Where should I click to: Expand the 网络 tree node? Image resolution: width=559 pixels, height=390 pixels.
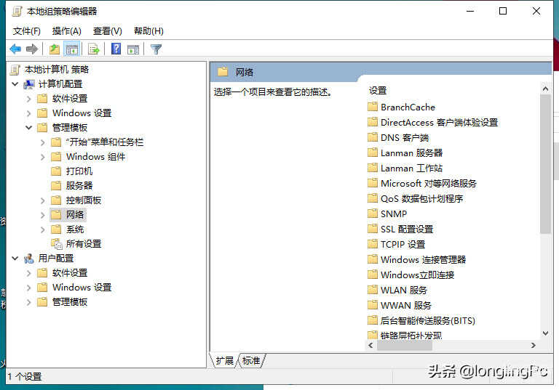[x=43, y=215]
